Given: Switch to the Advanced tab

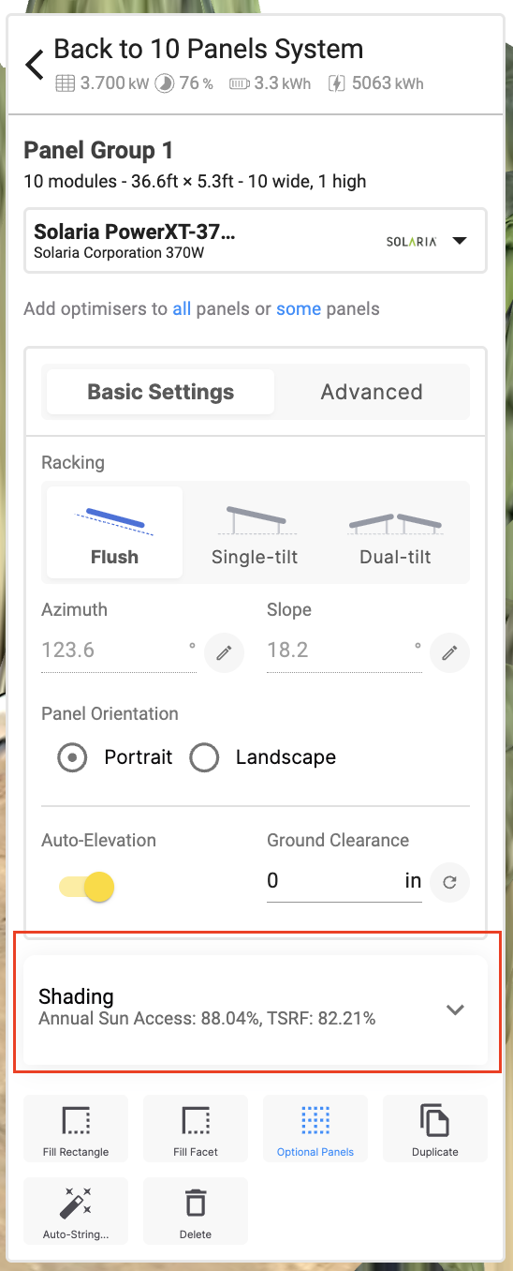Looking at the screenshot, I should (372, 392).
